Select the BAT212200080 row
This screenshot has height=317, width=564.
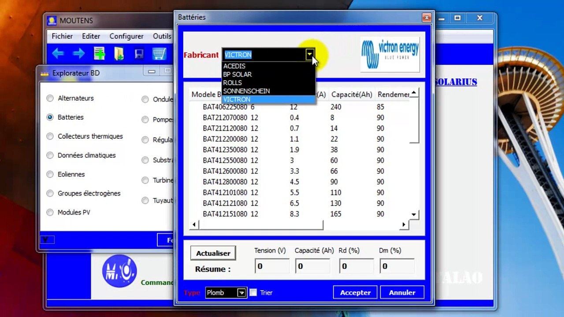(300, 139)
